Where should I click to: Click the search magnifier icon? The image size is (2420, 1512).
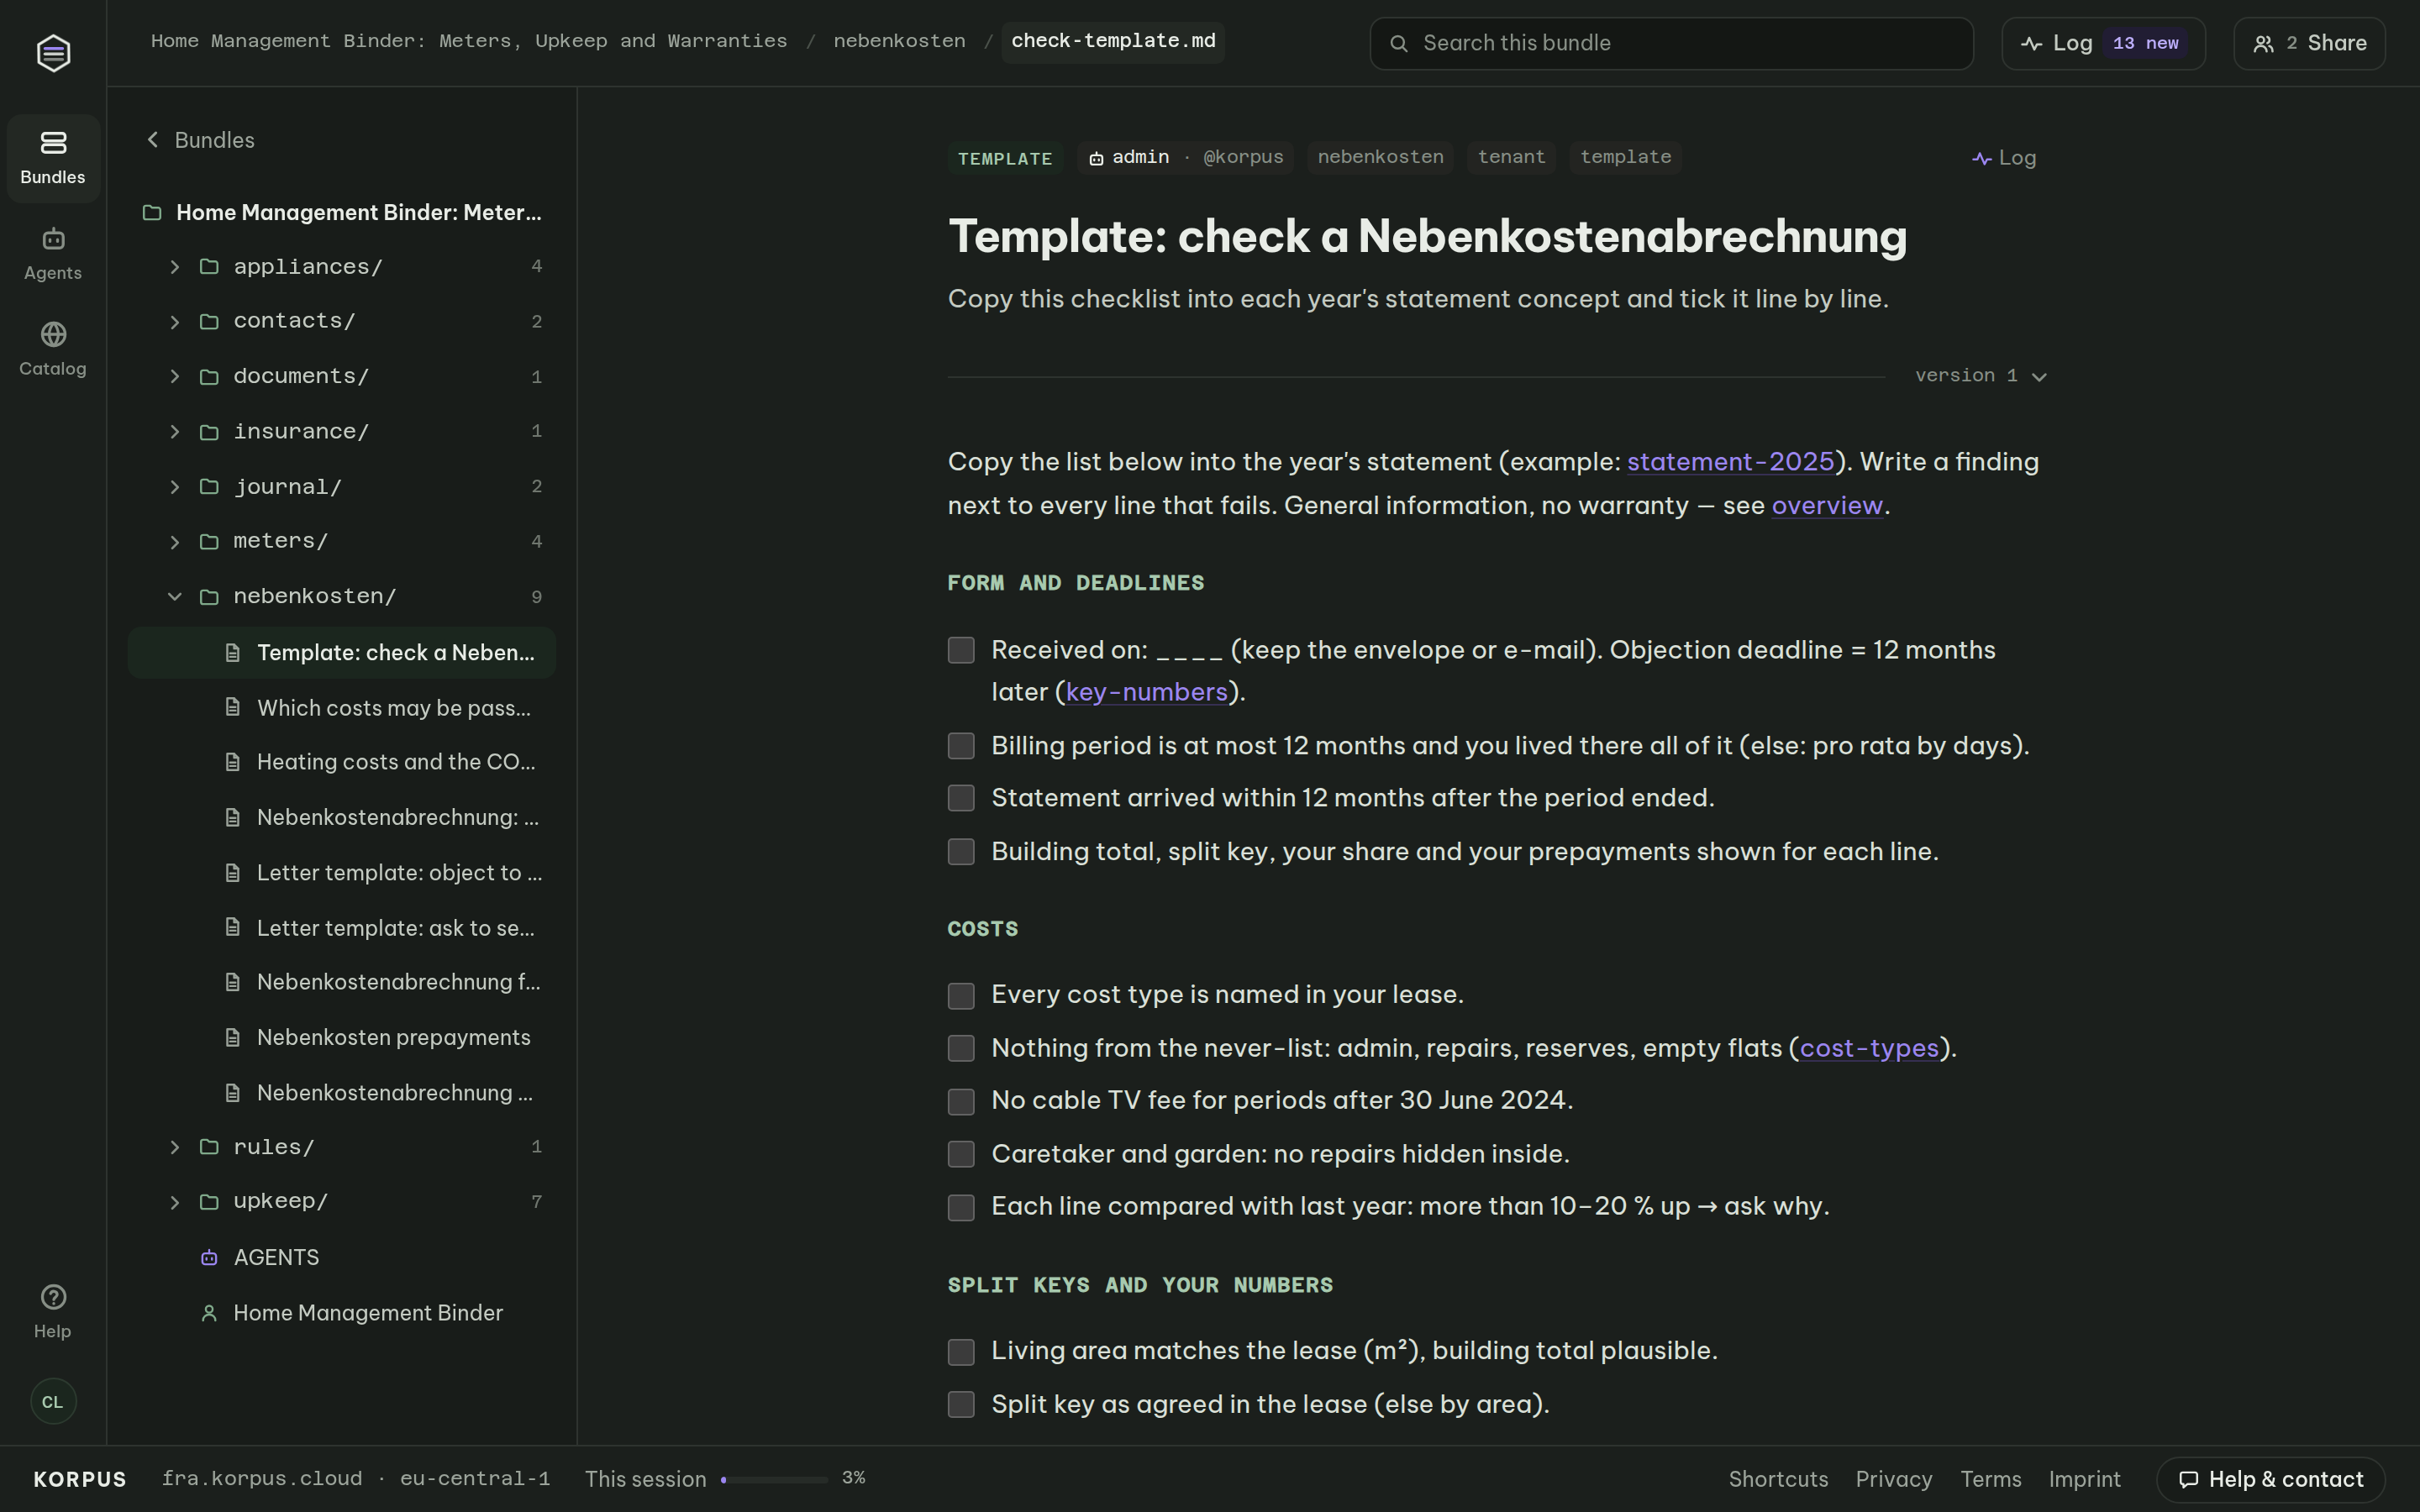point(1399,43)
